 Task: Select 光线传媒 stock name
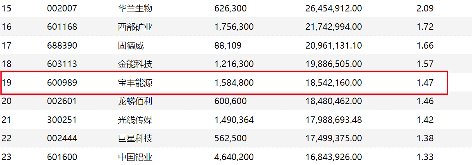135,120
